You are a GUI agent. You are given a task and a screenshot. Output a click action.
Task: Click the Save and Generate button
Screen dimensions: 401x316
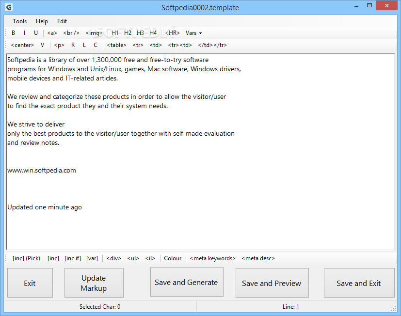[x=187, y=282]
